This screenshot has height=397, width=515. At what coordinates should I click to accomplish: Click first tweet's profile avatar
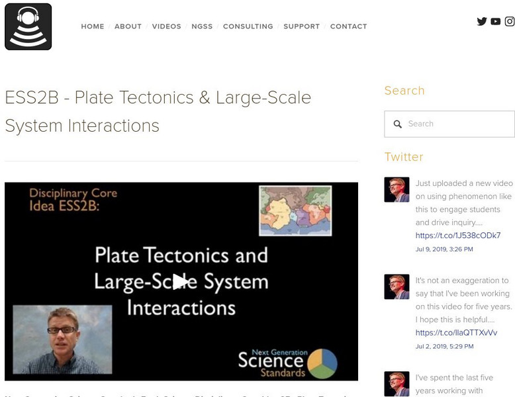pos(397,189)
